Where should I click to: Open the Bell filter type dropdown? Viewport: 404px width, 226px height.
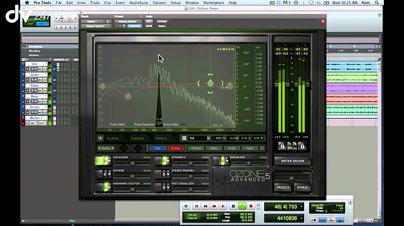(x=208, y=138)
